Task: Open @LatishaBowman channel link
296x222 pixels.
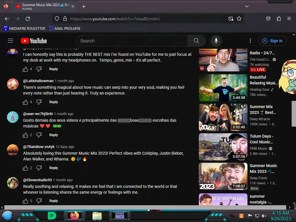Action: tap(38, 81)
